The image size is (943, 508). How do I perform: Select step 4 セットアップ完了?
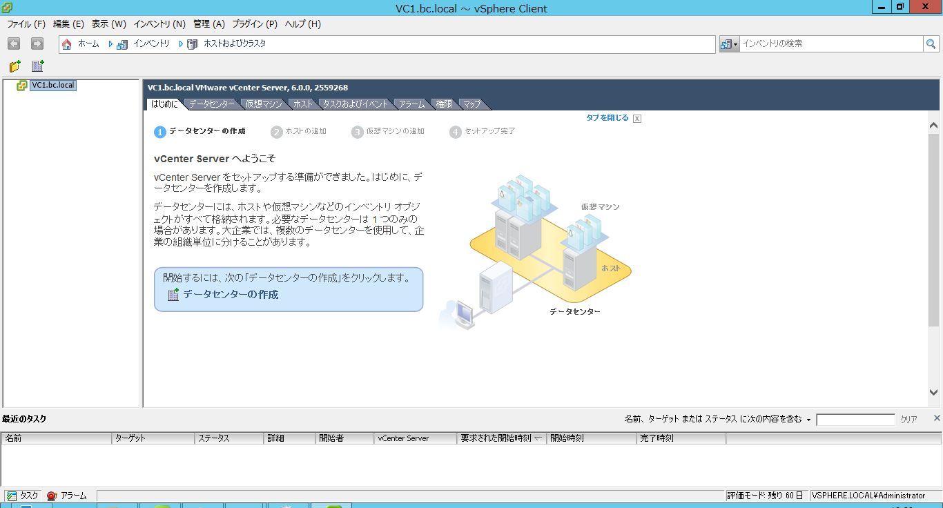click(483, 131)
